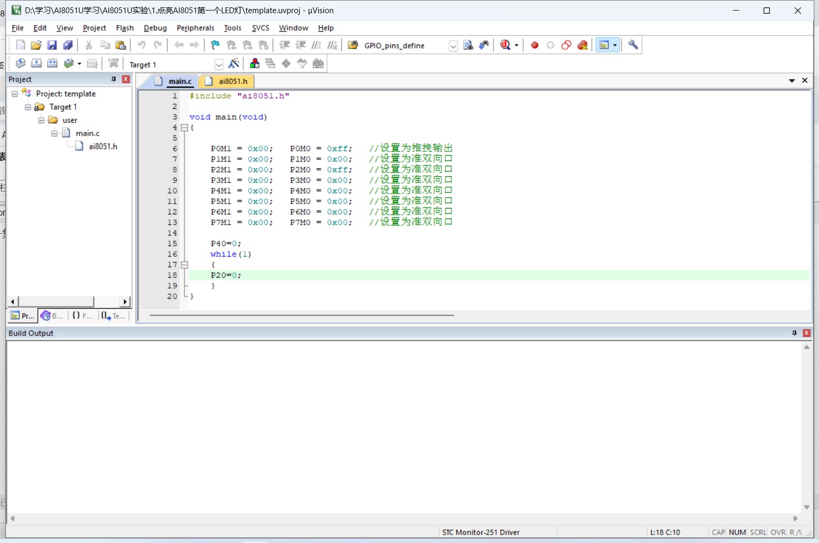
Task: Open debug session dropdown arrow
Action: click(516, 45)
